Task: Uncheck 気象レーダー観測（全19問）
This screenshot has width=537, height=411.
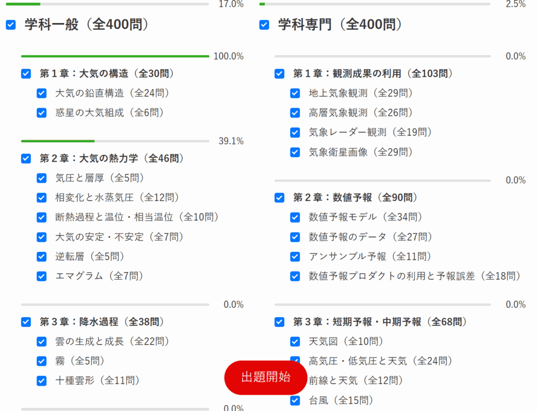Action: pos(295,132)
